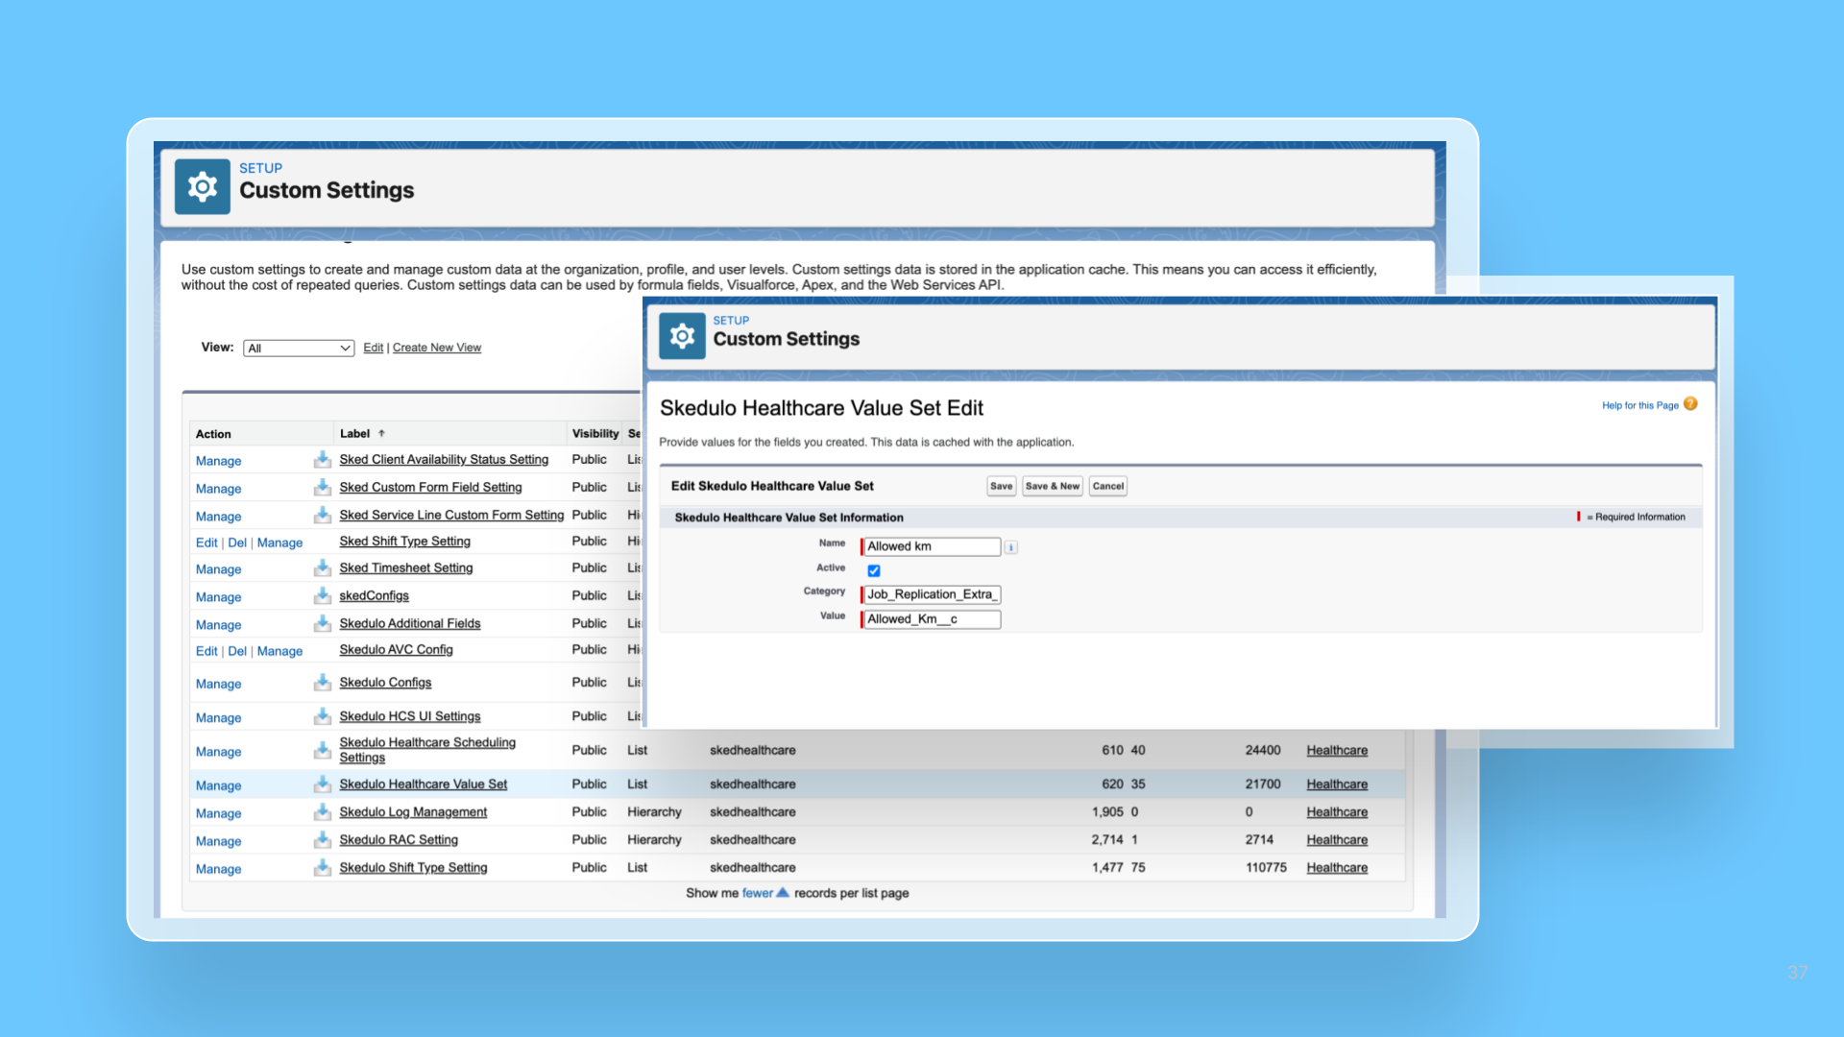Click download icon beside Sked Client Availability Status Setting
The height and width of the screenshot is (1037, 1844).
tap(323, 460)
